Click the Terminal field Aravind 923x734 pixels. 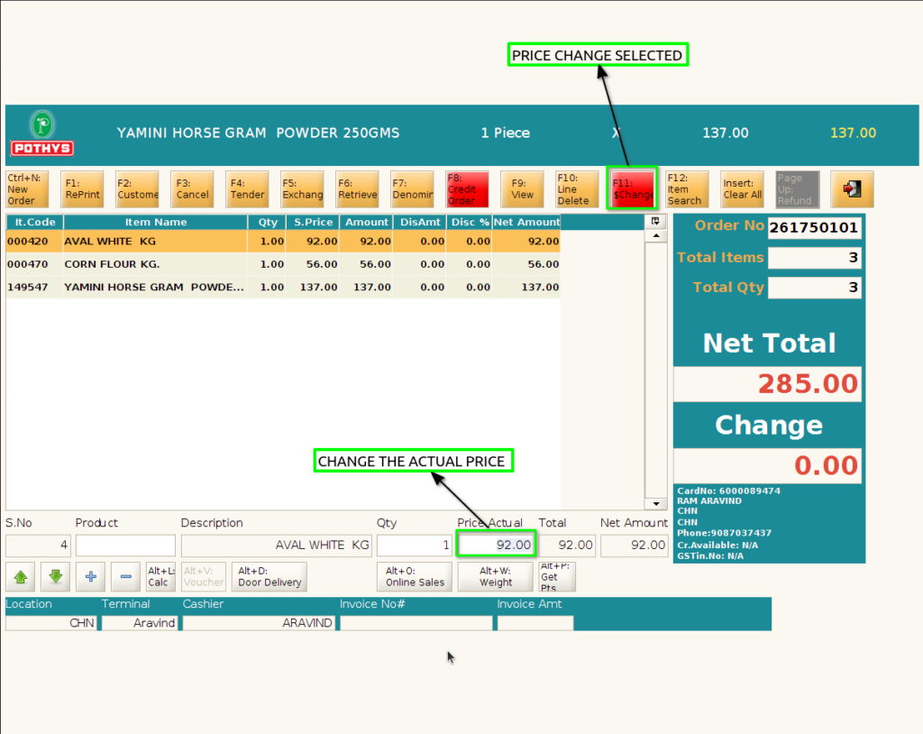(x=140, y=623)
